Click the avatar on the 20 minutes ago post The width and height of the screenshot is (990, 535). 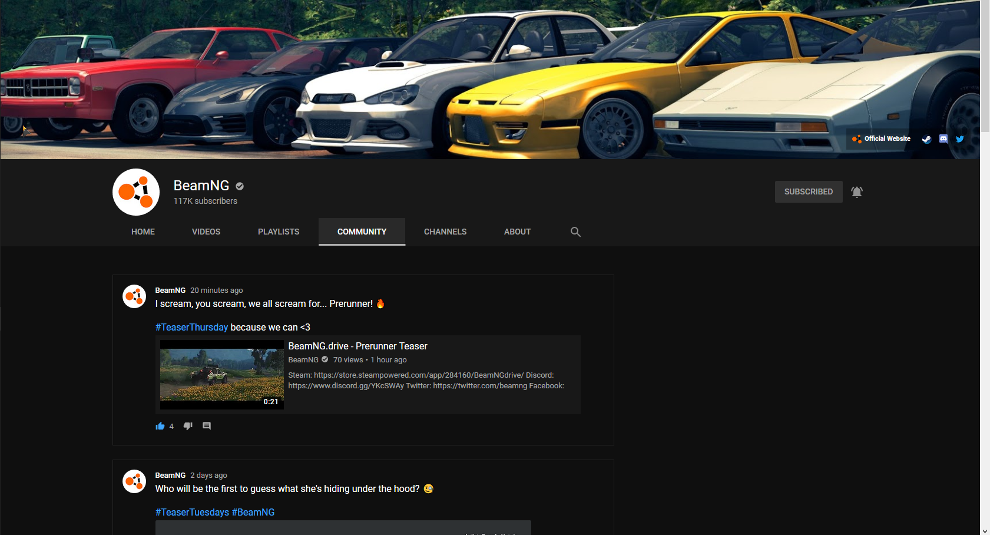[134, 296]
